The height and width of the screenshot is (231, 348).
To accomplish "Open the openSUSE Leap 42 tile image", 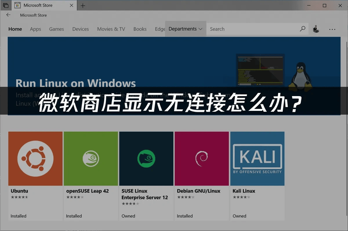I will 91,158.
